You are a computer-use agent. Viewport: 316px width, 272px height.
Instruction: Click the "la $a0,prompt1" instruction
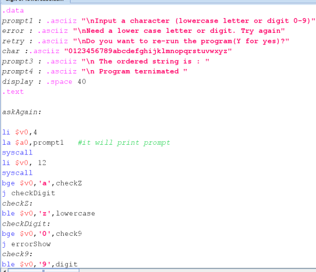(33, 143)
